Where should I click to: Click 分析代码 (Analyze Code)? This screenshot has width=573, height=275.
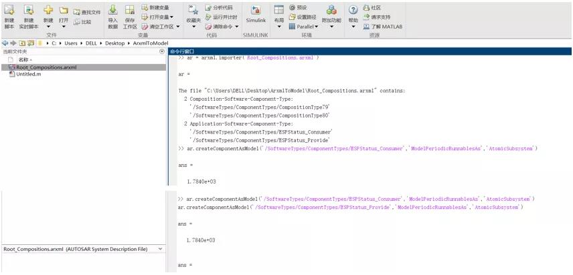(218, 7)
